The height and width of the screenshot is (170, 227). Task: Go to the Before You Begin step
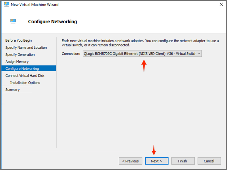[x=19, y=41]
